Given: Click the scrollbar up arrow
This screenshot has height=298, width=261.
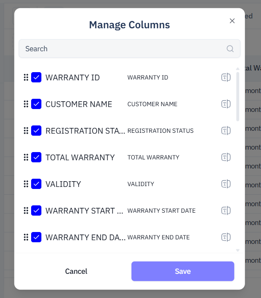Looking at the screenshot, I should (x=238, y=68).
